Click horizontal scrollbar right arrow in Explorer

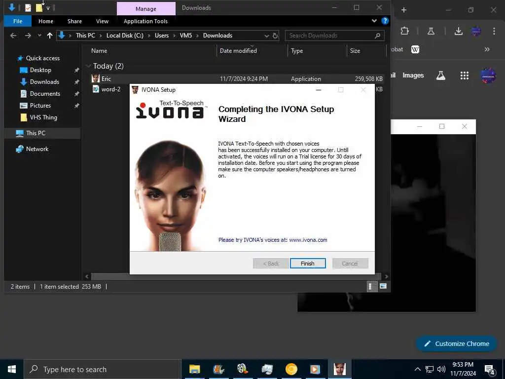pos(386,276)
